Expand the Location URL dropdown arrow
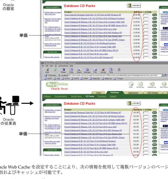The image size is (168, 179). (x=162, y=75)
